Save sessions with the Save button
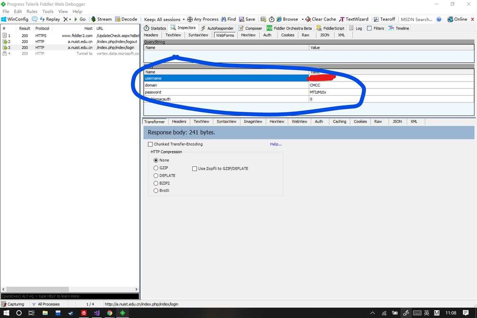477x318 pixels. coord(247,19)
